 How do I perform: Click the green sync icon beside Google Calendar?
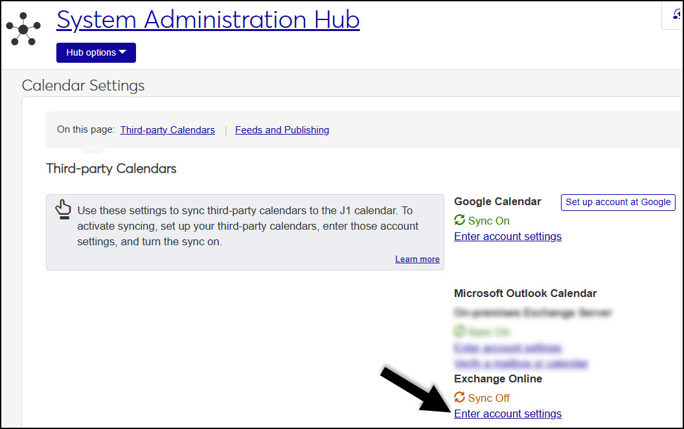click(459, 220)
